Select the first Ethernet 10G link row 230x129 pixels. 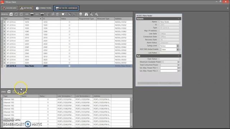[65, 100]
